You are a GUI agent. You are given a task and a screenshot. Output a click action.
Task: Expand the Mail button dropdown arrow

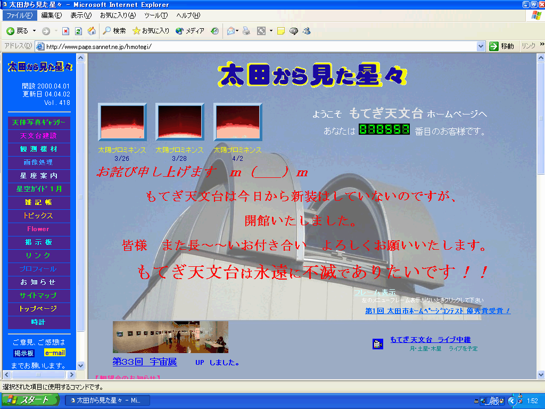pos(237,31)
